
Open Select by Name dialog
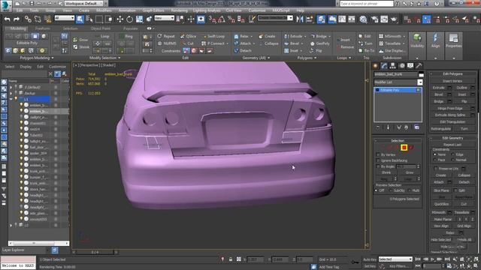(x=89, y=19)
